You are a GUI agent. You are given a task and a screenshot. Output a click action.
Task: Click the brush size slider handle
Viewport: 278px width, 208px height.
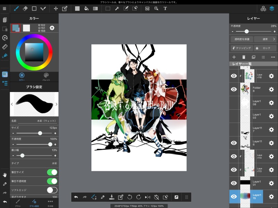click(x=40, y=133)
